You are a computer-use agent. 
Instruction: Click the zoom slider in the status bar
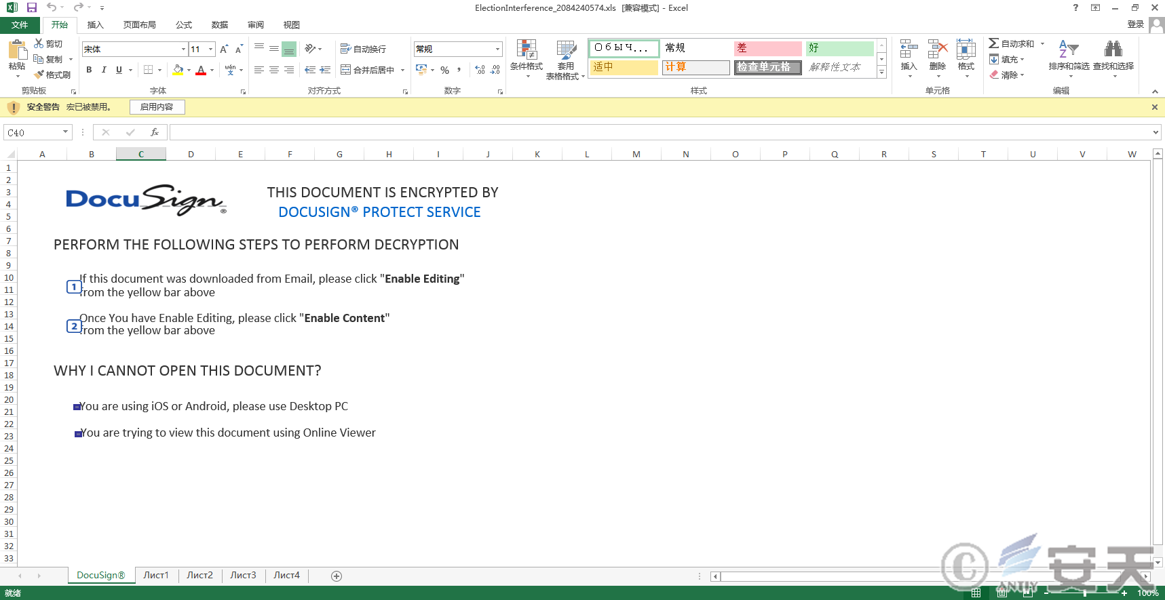[x=1084, y=593]
